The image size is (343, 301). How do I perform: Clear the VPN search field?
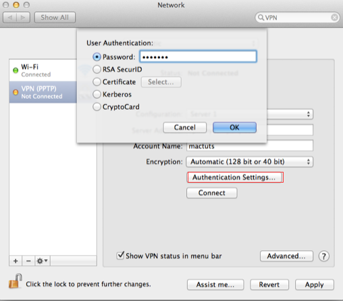(335, 18)
